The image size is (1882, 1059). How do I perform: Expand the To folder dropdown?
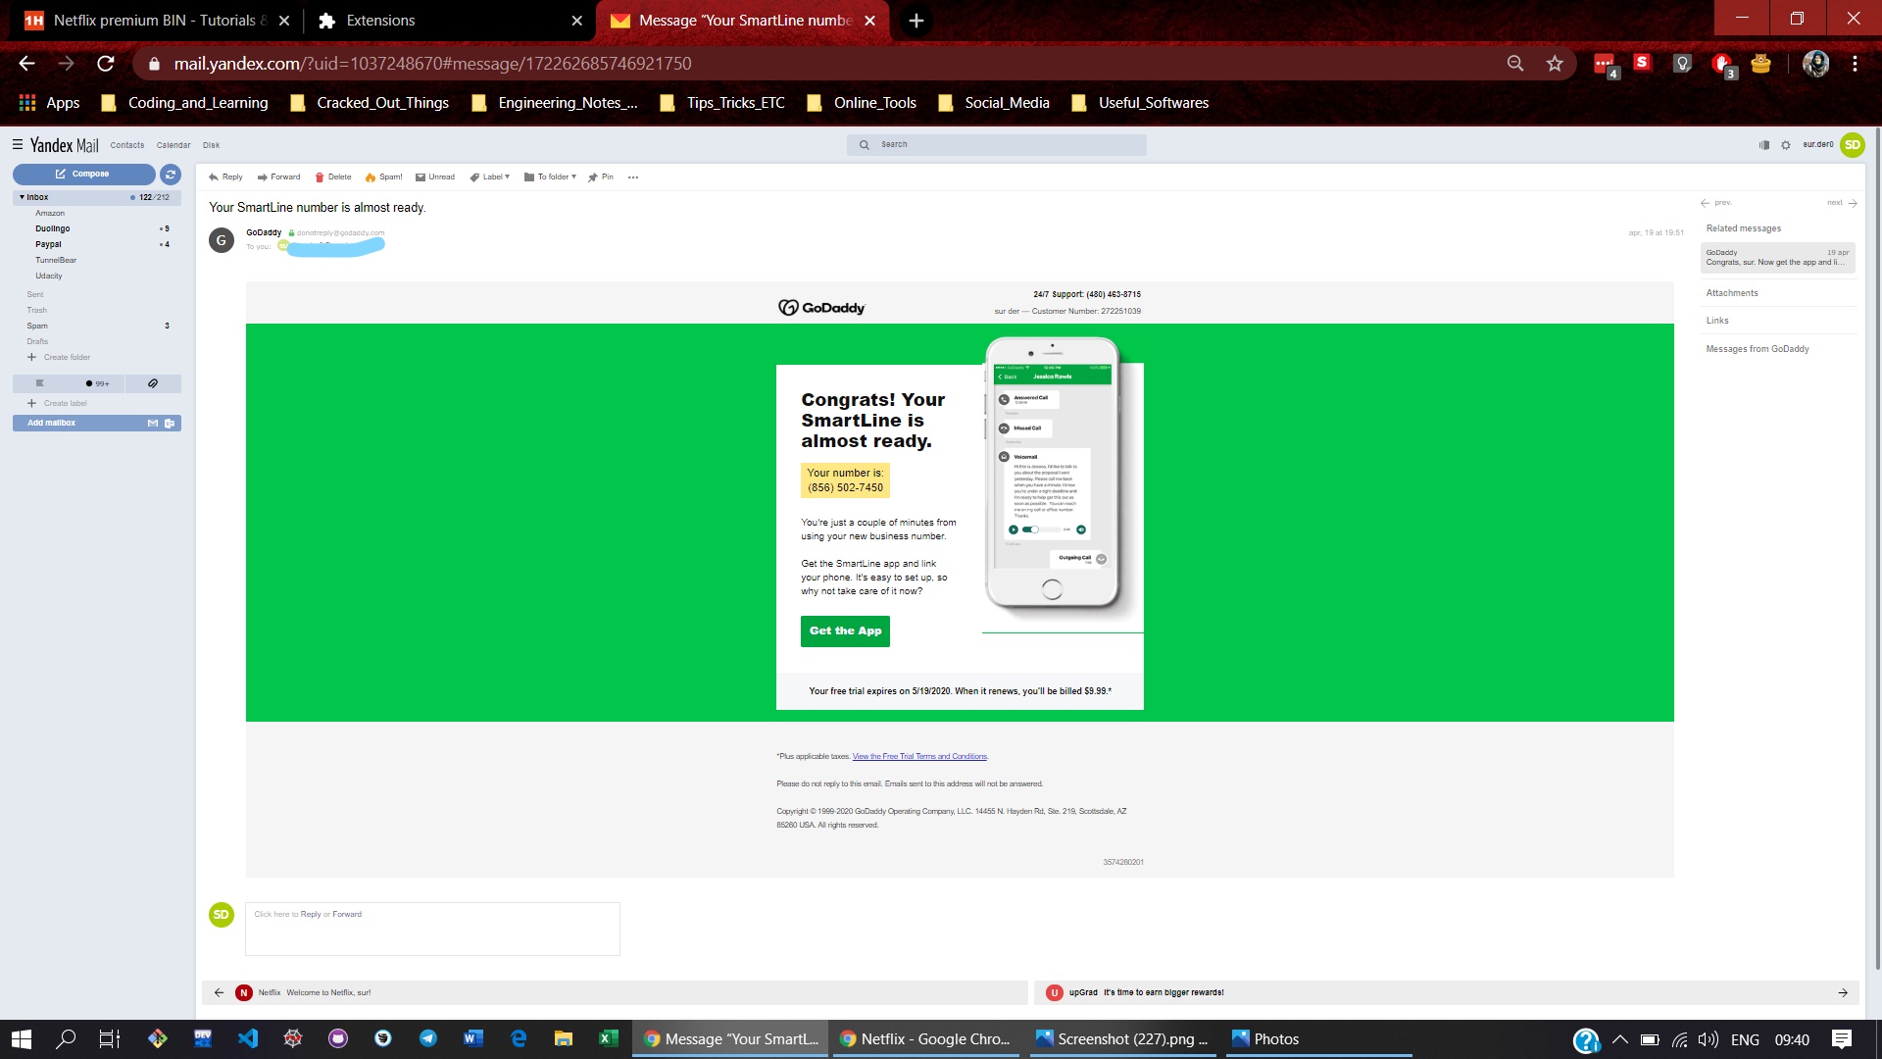click(x=550, y=177)
